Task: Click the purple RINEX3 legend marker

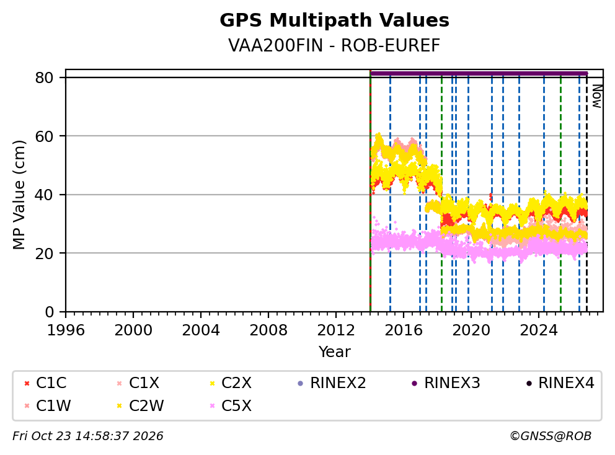Action: (415, 383)
